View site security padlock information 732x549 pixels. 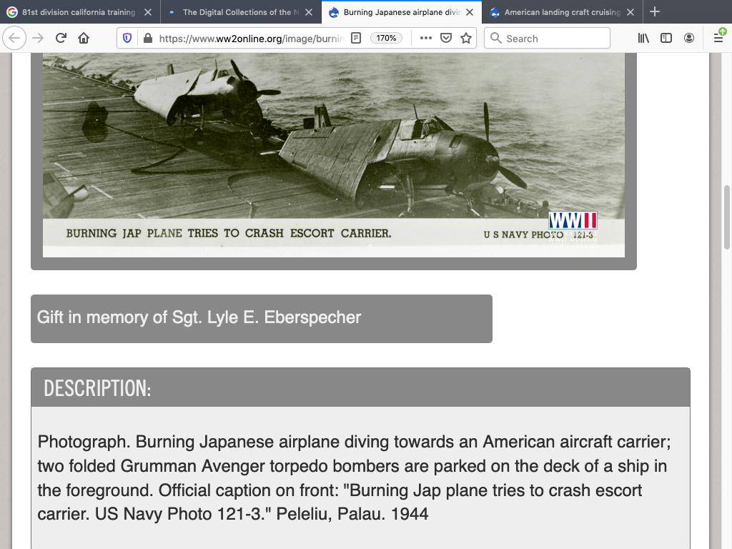pos(147,39)
